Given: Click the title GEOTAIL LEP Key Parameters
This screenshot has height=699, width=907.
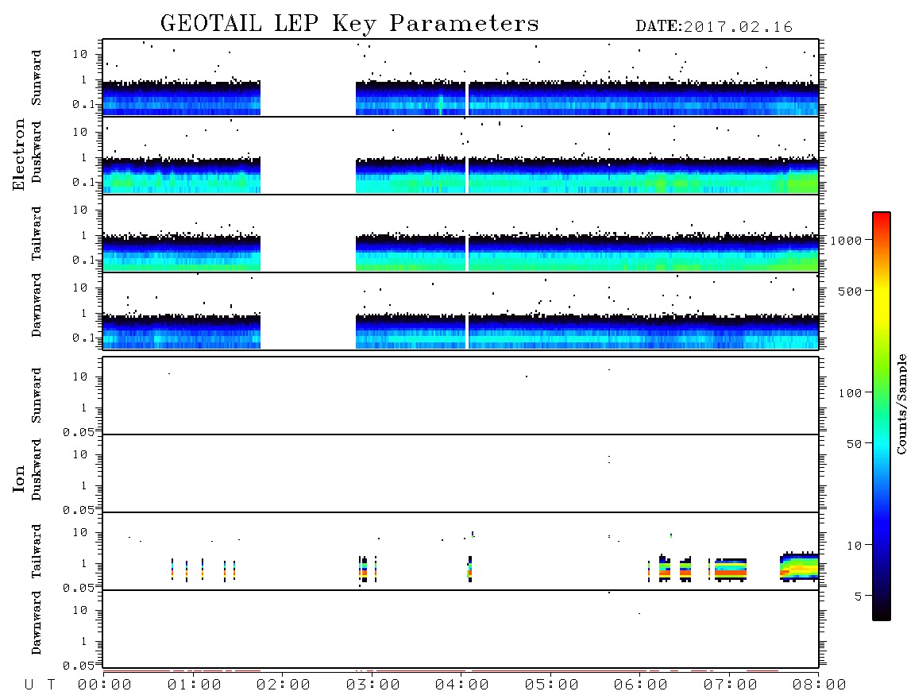Looking at the screenshot, I should click(x=349, y=24).
